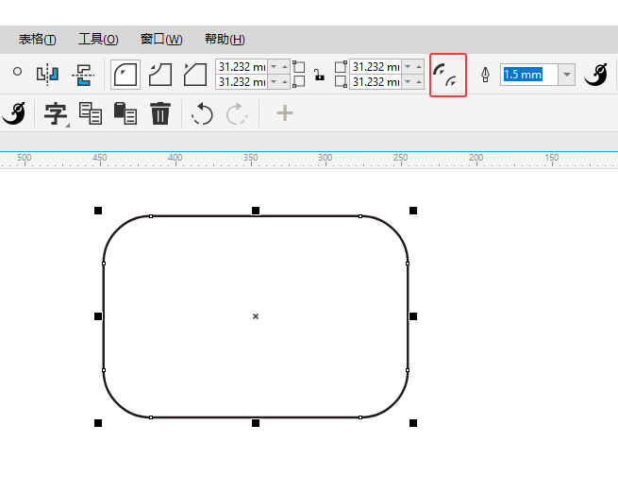
Task: Click the pepper plugin icon beside outline width
Action: coord(595,75)
